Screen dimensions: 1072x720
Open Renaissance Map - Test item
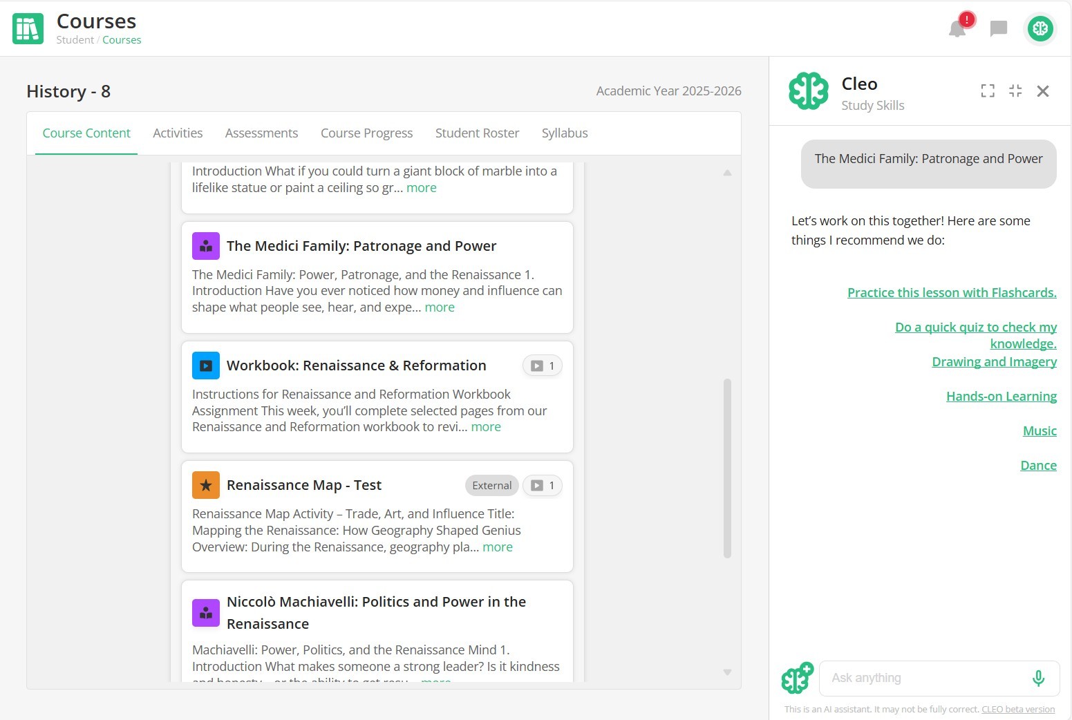coord(304,485)
